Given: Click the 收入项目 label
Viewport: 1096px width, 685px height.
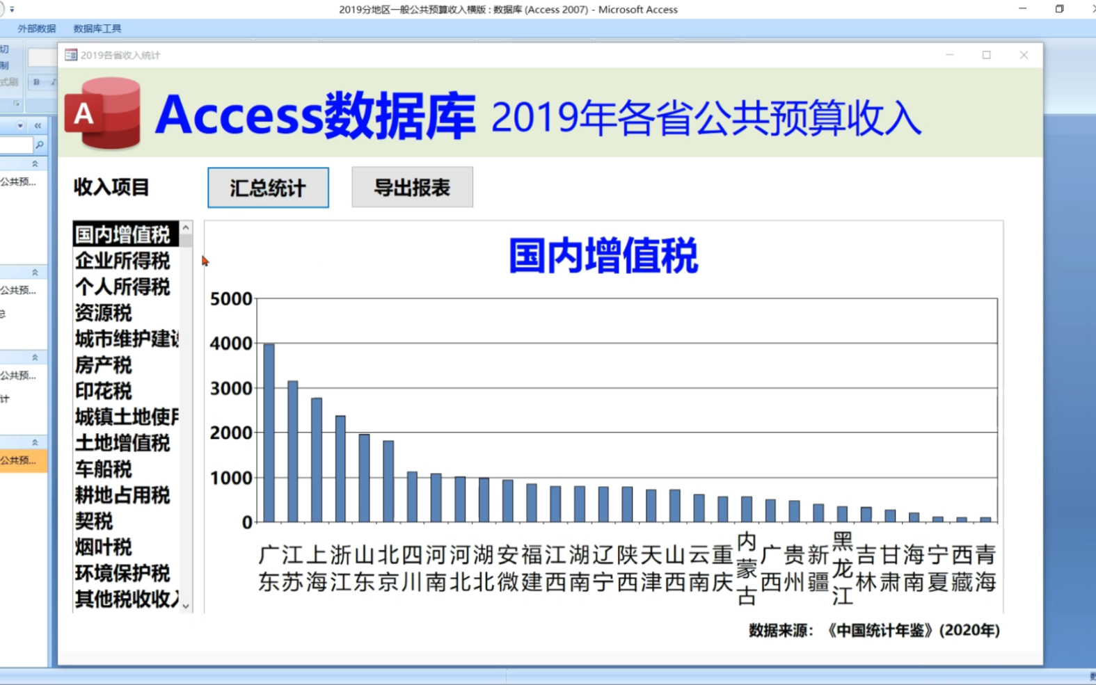Looking at the screenshot, I should tap(111, 187).
